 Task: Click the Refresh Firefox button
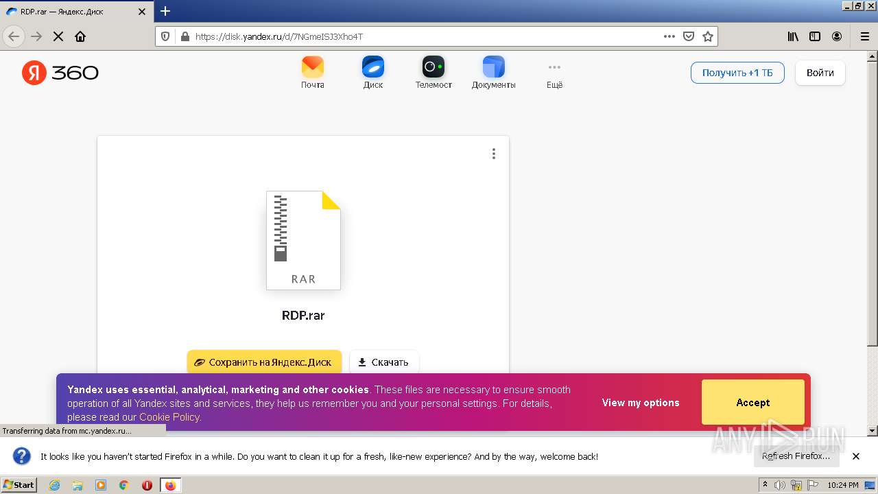tap(796, 456)
